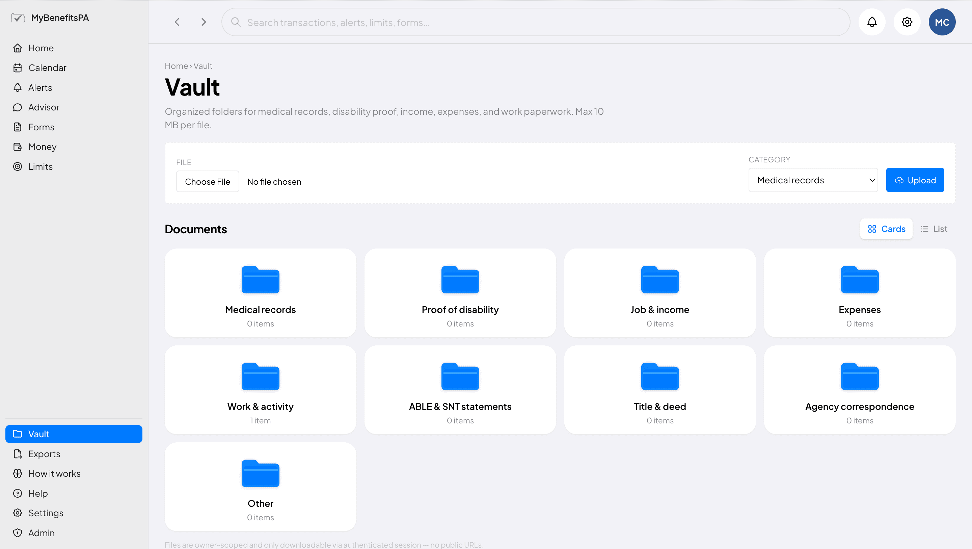Click the Upload button
This screenshot has width=972, height=549.
coord(915,180)
